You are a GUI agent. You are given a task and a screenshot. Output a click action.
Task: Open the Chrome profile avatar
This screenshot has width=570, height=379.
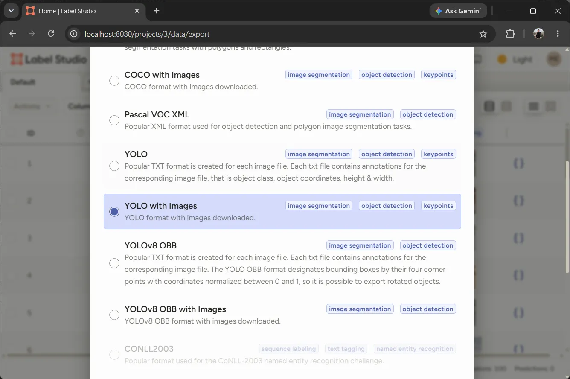point(538,34)
